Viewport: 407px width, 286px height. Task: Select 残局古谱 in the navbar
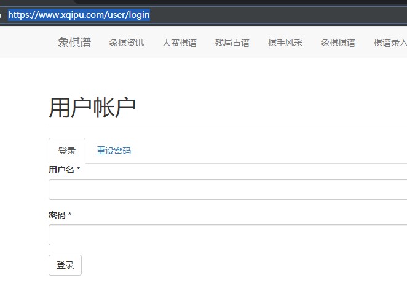click(x=232, y=42)
